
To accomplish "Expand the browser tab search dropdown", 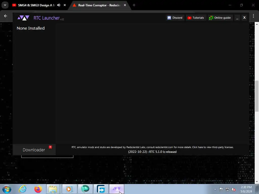I will (5, 5).
